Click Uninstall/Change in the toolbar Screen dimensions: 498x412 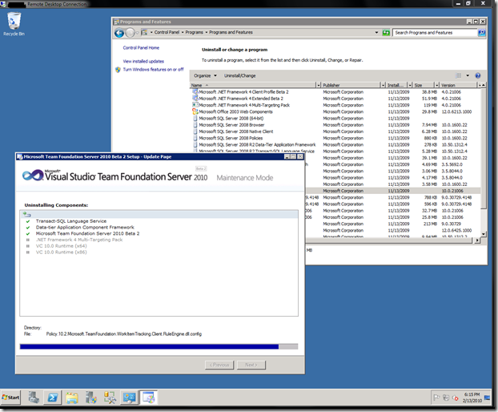pyautogui.click(x=239, y=75)
